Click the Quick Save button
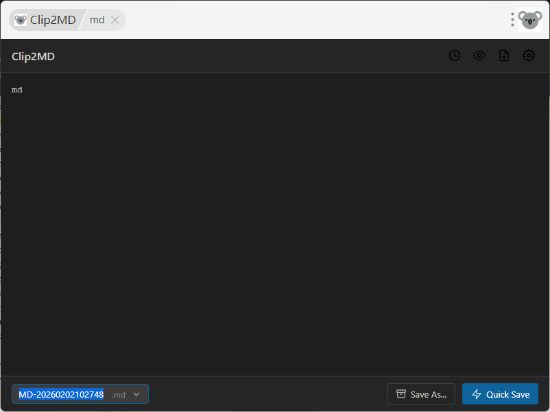The height and width of the screenshot is (412, 550). pyautogui.click(x=500, y=394)
